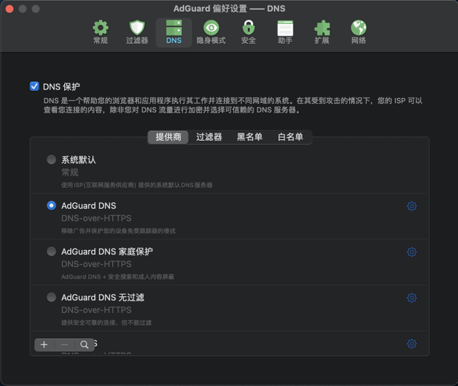
Task: Click the AdGuard DNS 无过滤 title text
Action: 103,297
